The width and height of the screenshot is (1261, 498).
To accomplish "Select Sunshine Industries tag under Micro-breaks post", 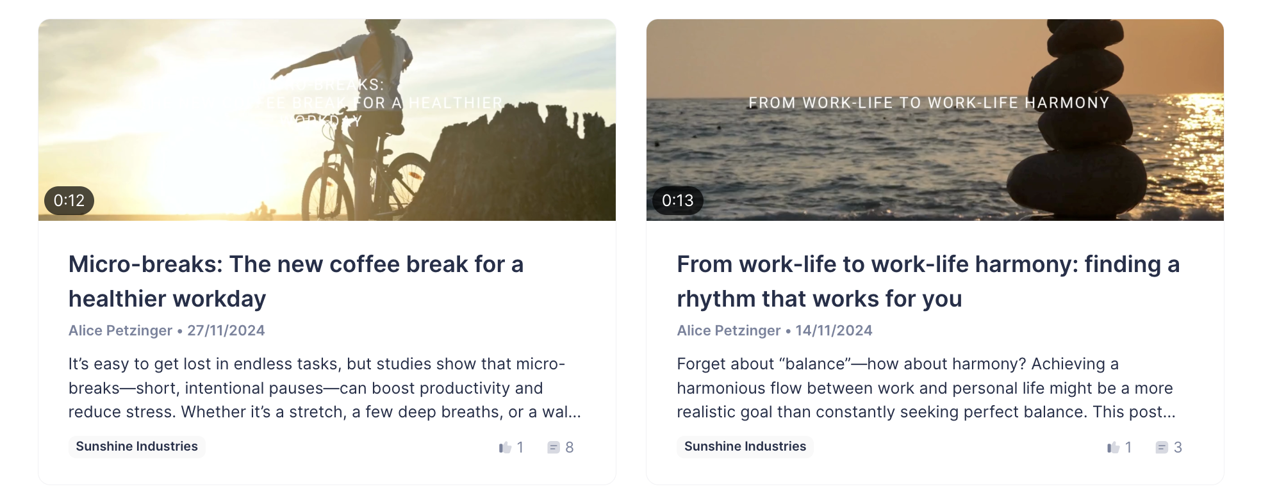I will coord(136,446).
